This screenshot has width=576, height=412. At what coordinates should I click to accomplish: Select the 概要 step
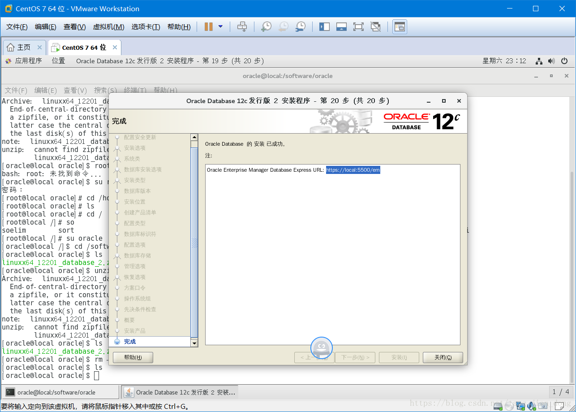(129, 320)
